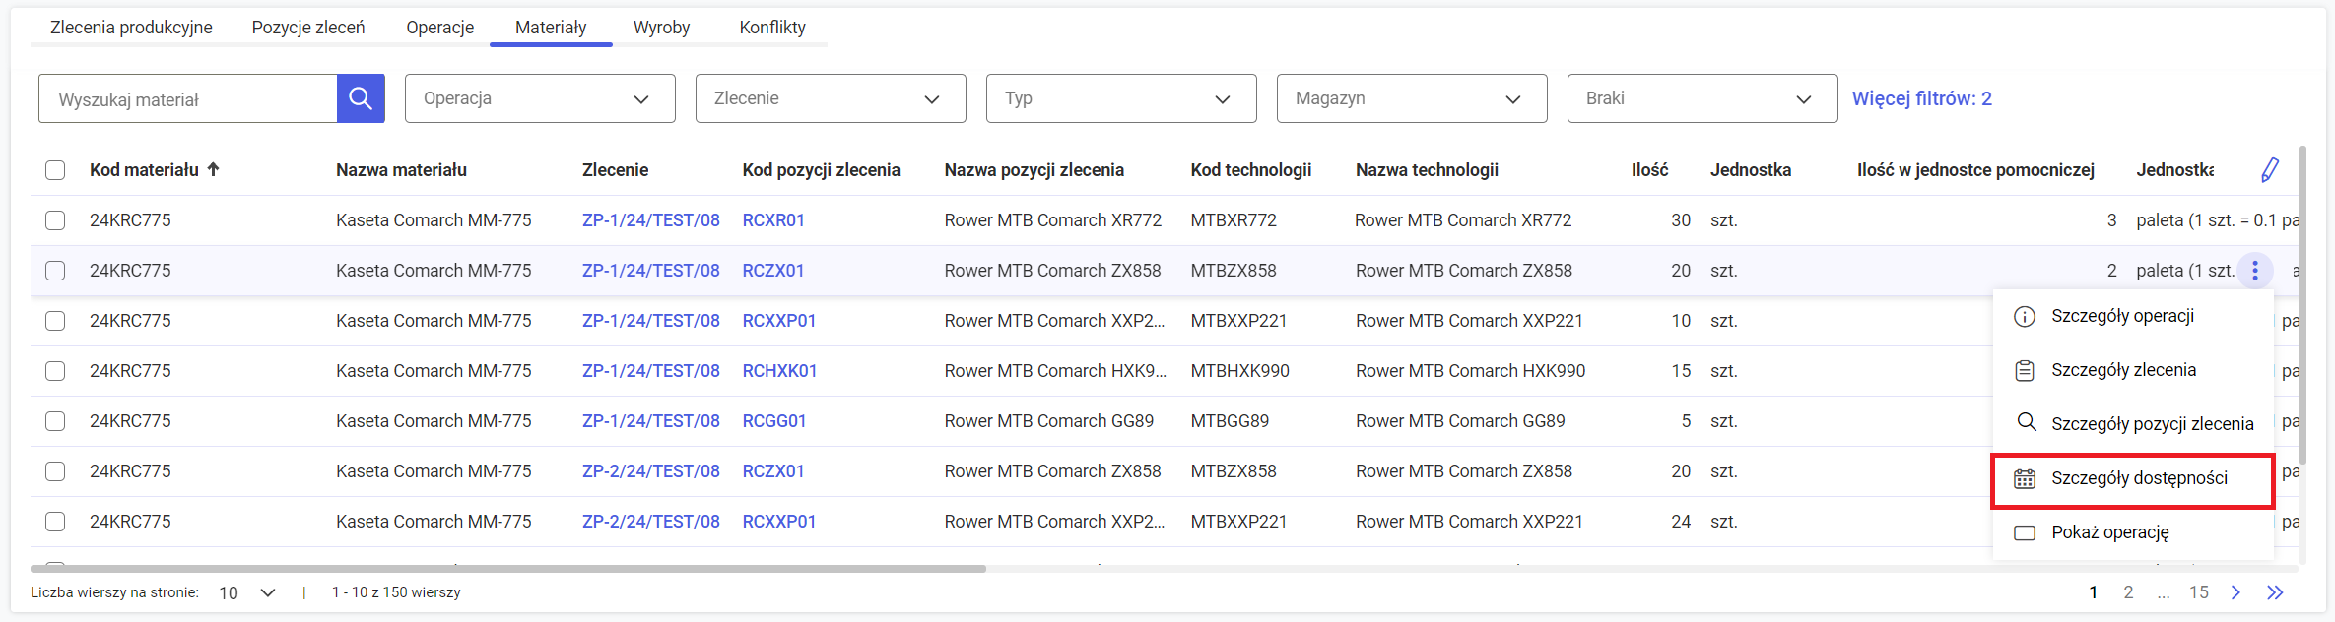
Task: Check the row with position RCXR01
Action: coord(55,220)
